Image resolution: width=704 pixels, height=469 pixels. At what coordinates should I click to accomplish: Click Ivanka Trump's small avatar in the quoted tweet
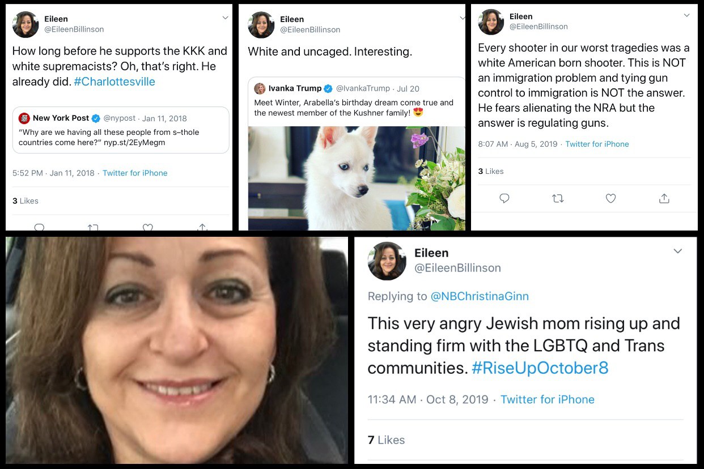(260, 88)
